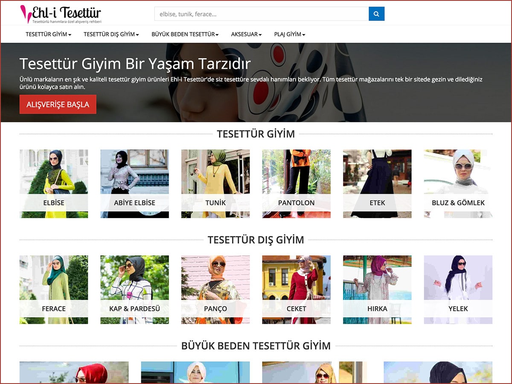Choose the TUNİK category image

215,183
